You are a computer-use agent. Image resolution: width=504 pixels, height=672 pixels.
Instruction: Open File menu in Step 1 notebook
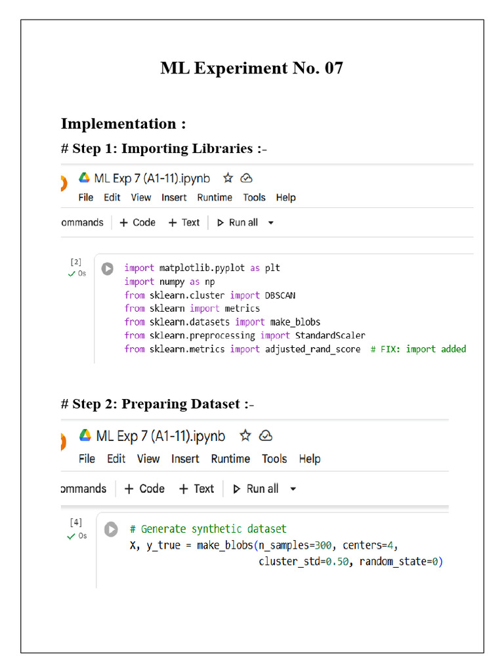click(x=86, y=198)
